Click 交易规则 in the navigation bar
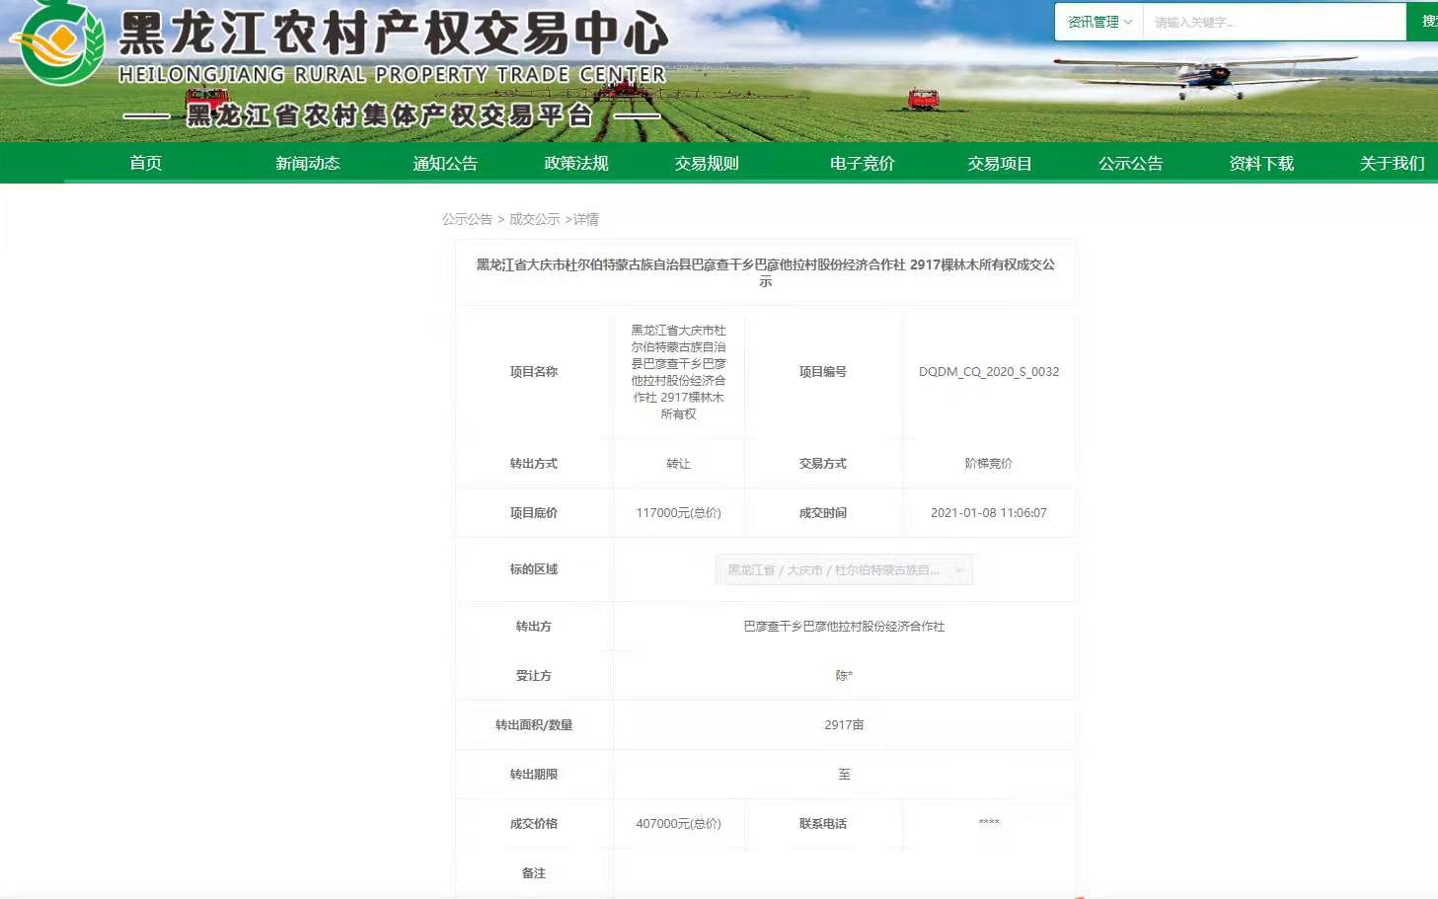 pyautogui.click(x=706, y=163)
